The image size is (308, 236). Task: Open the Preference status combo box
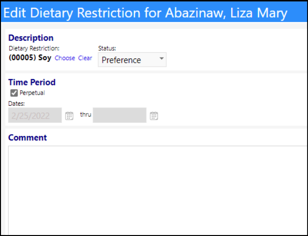point(132,59)
